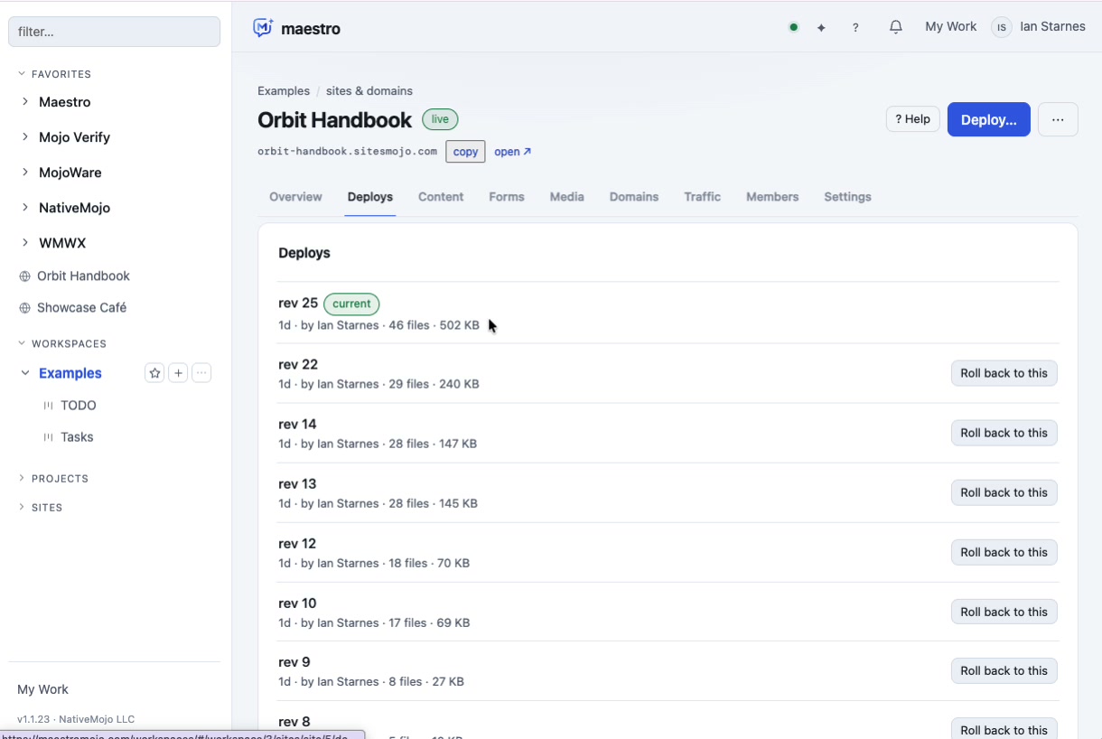Open Orbit Handbook in sidebar
Viewport: 1102px width, 739px height.
pos(83,276)
